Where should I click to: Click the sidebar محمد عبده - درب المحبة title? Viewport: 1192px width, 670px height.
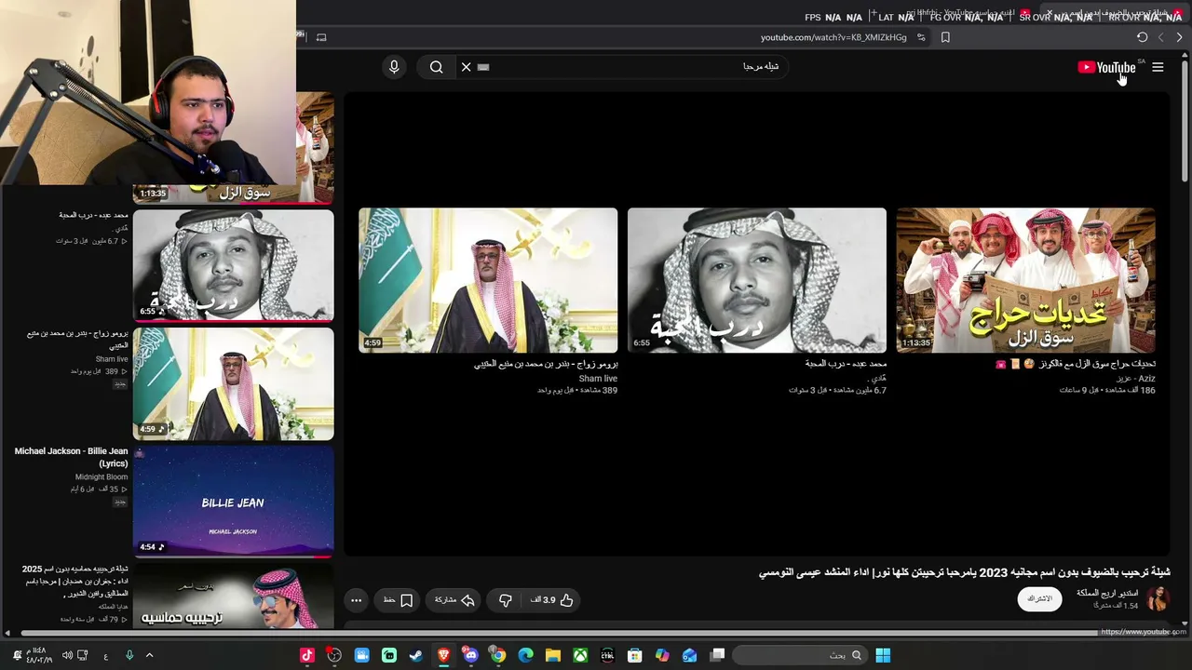(x=93, y=215)
